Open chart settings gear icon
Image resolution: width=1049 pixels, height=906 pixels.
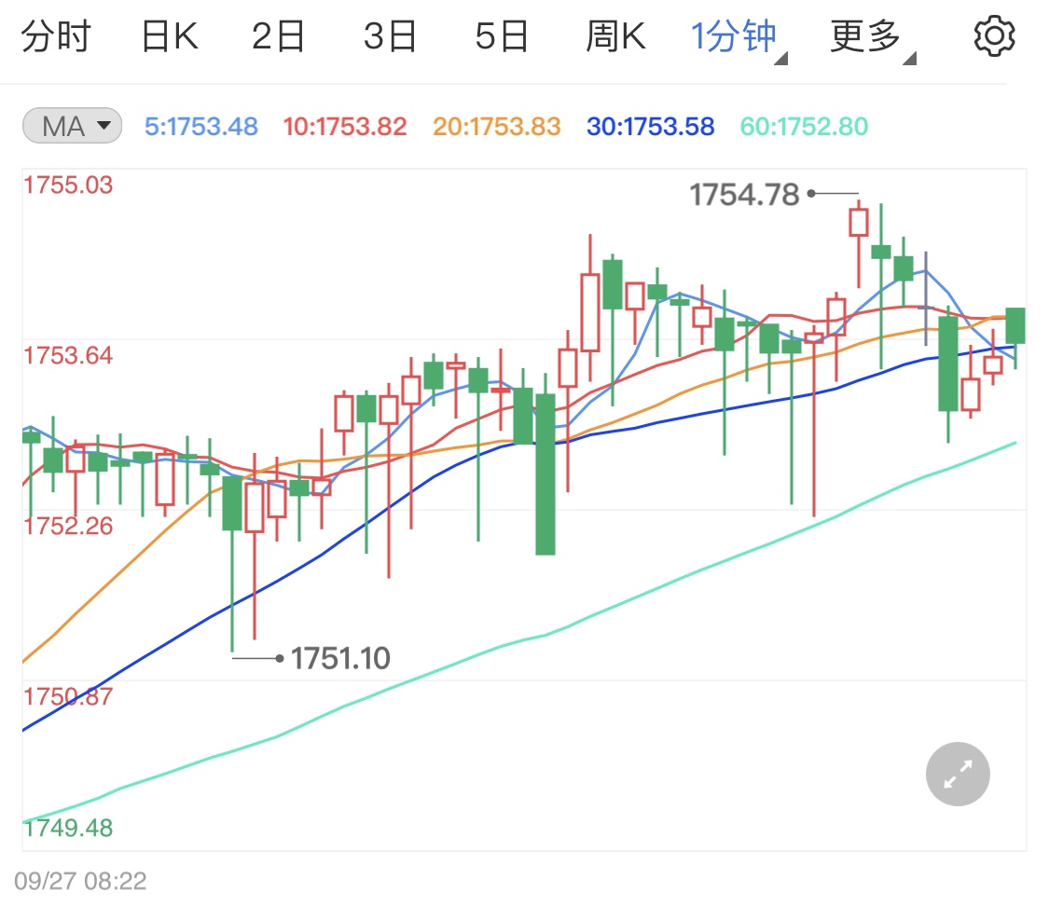click(x=993, y=36)
